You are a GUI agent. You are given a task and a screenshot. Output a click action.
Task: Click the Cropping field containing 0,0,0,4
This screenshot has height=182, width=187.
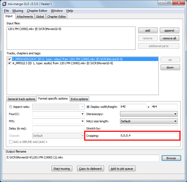[x=149, y=136]
